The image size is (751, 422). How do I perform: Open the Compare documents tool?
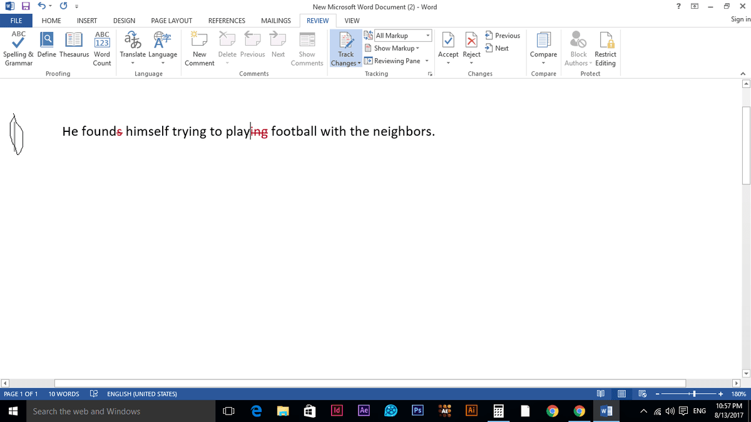click(x=543, y=41)
